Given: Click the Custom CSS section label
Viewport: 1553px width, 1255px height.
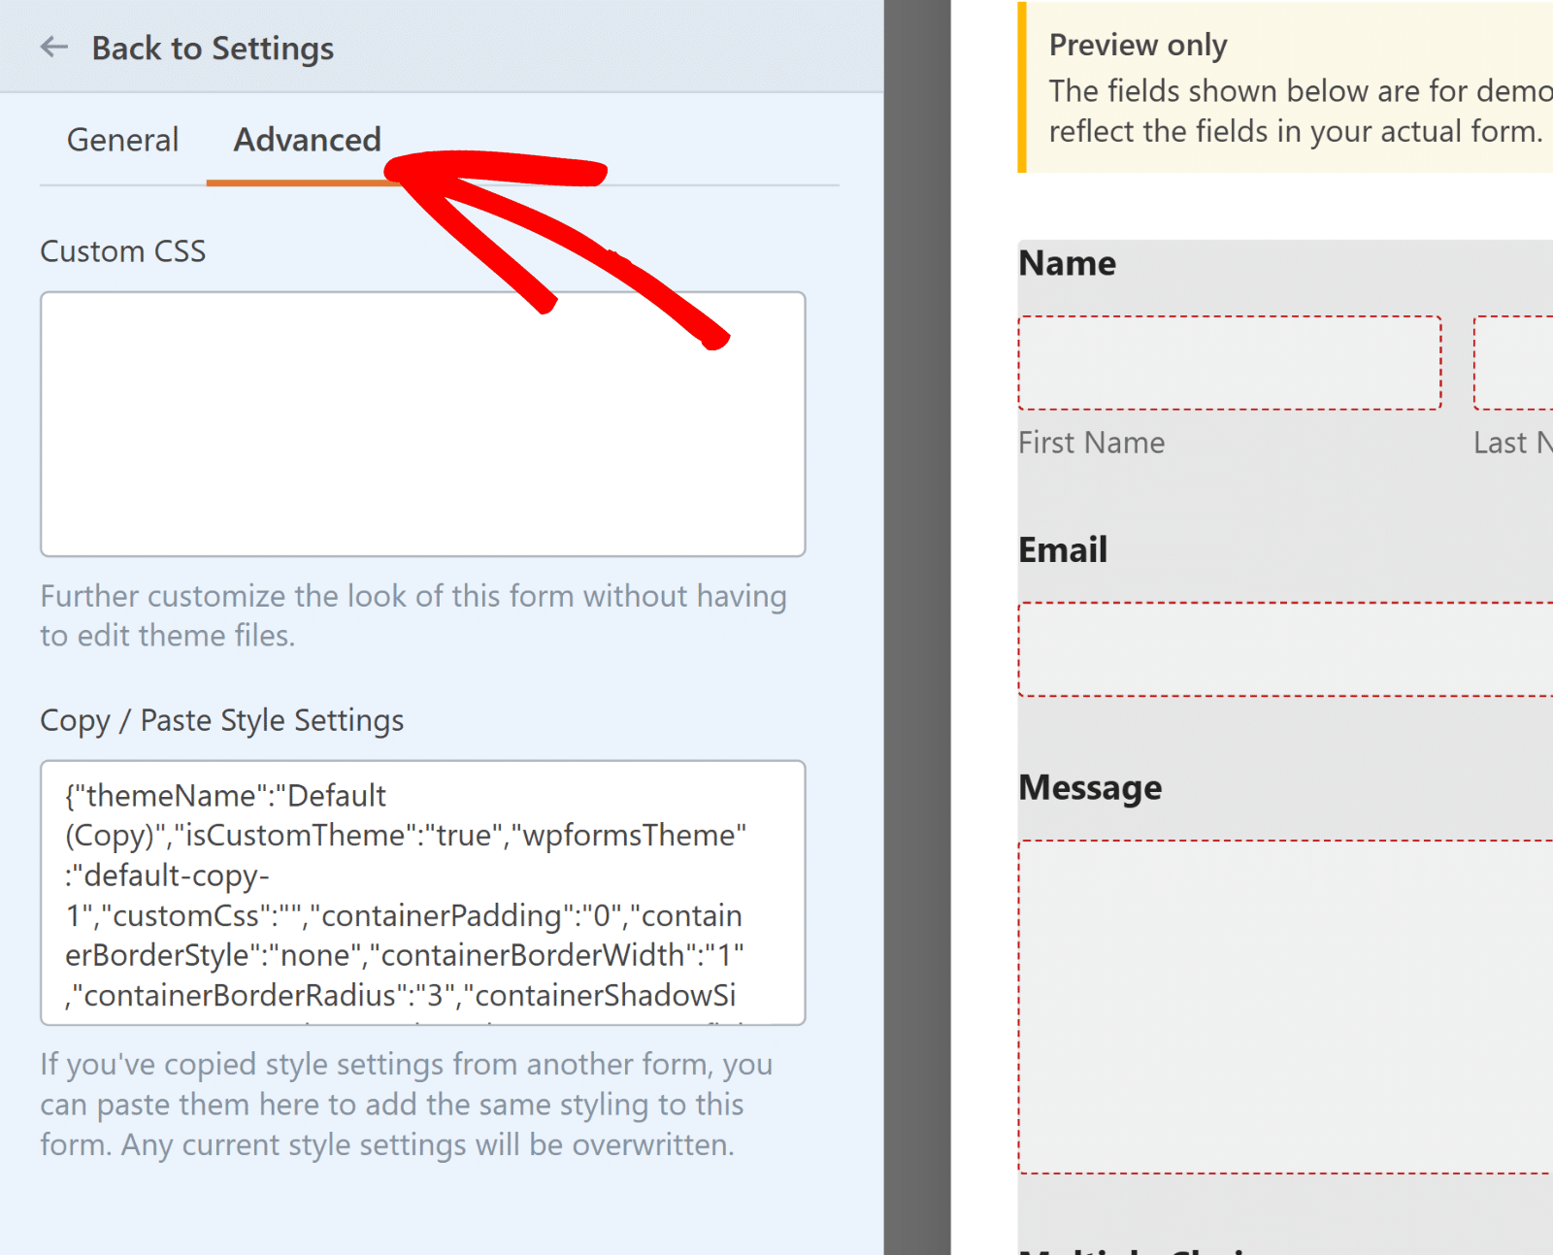Looking at the screenshot, I should coord(122,250).
